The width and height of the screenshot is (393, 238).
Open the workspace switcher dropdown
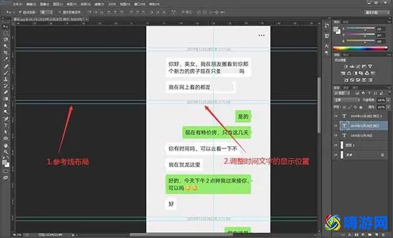coord(377,12)
